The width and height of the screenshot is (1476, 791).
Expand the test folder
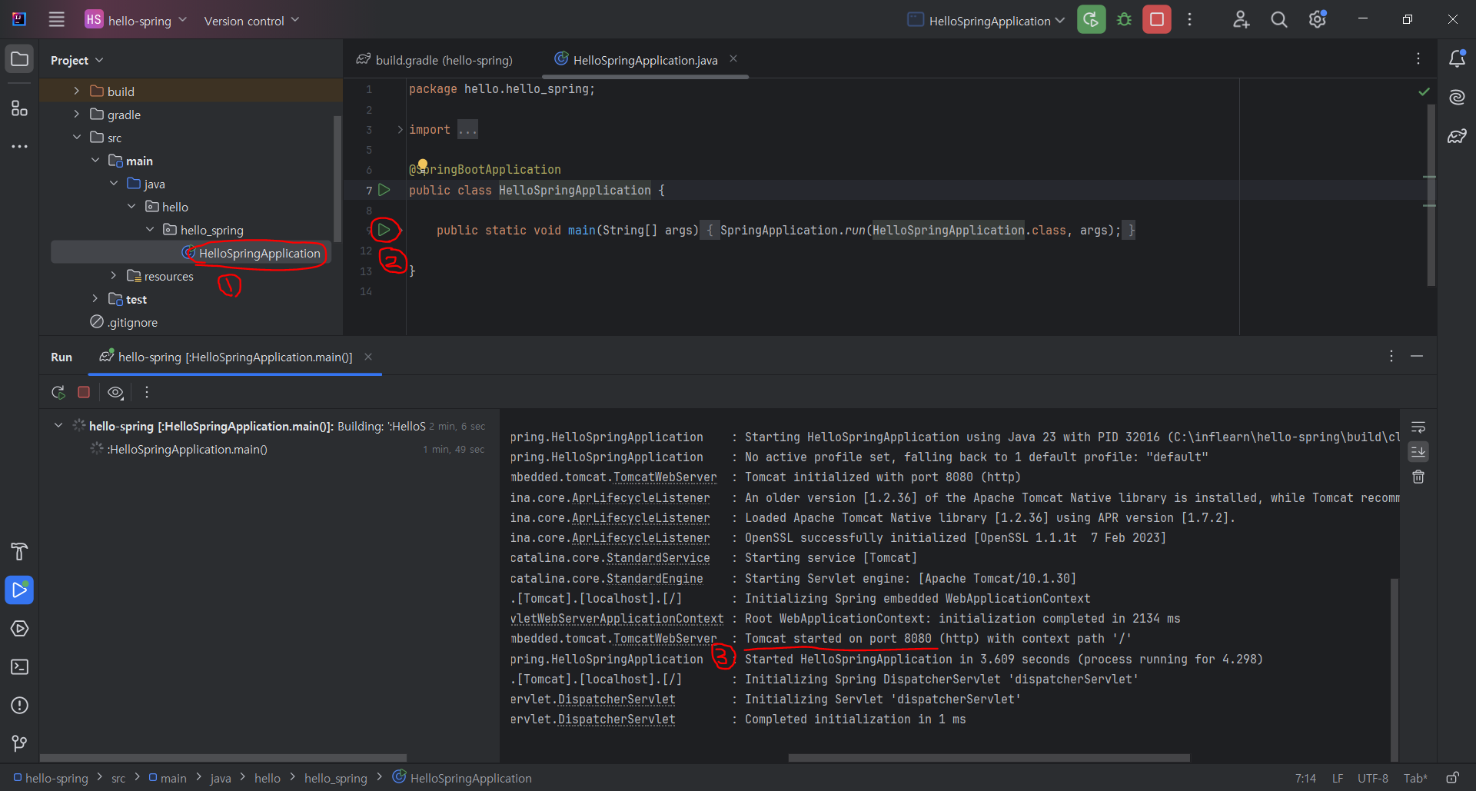95,298
